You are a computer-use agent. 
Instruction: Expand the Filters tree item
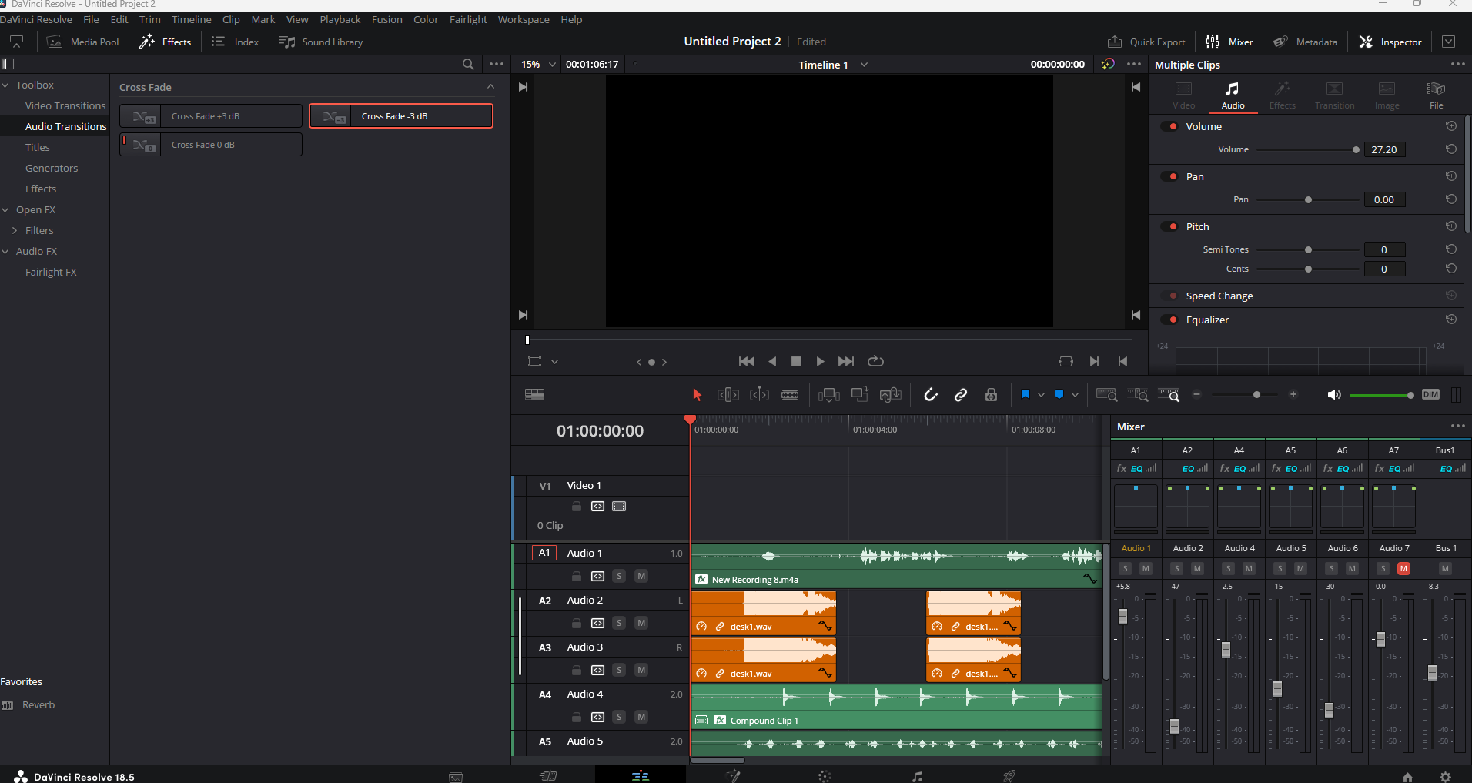tap(15, 230)
